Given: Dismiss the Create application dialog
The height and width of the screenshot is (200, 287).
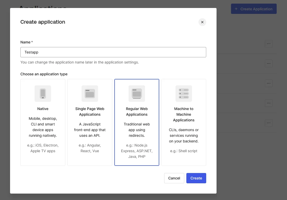Looking at the screenshot, I should 202,22.
